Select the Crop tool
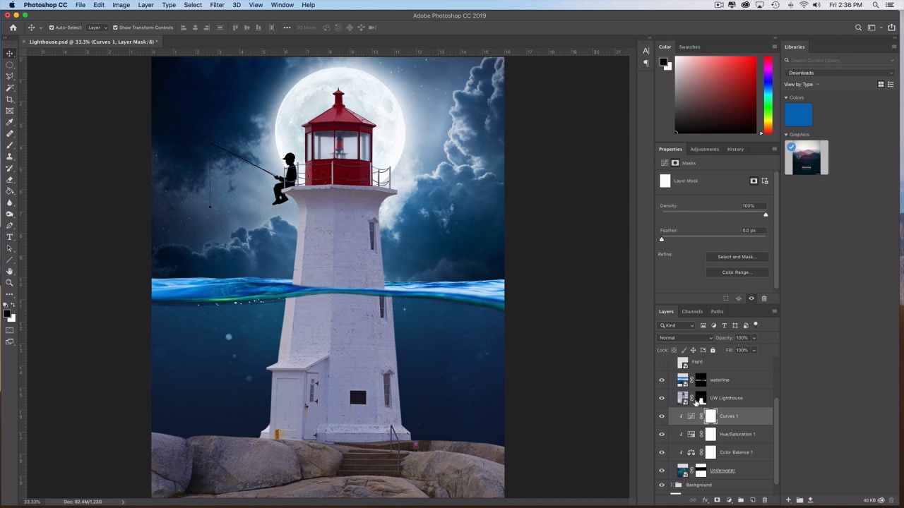This screenshot has height=508, width=904. click(x=10, y=99)
